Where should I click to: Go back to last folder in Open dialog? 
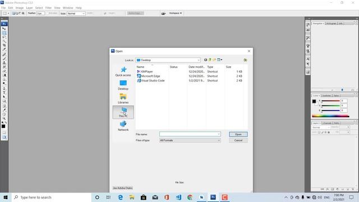(206, 60)
